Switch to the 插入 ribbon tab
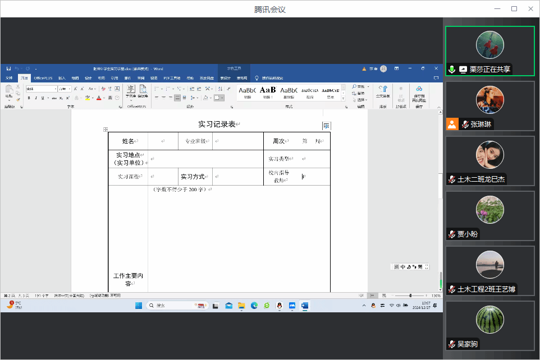The image size is (540, 360). (62, 78)
